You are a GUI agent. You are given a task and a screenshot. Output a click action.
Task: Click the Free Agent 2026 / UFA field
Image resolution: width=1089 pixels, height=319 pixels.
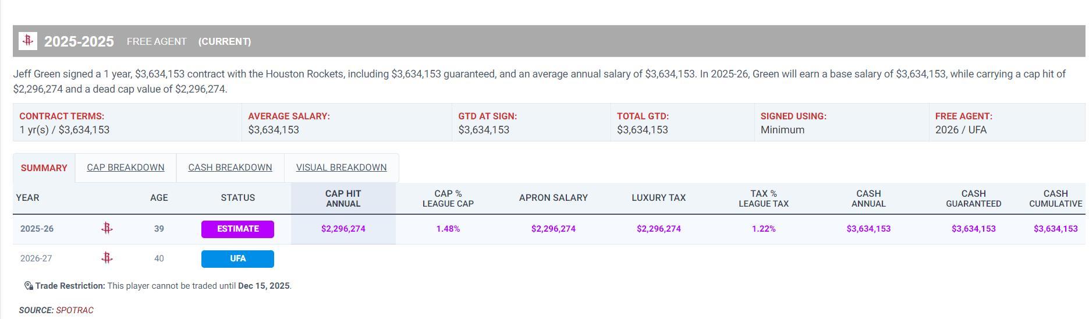click(961, 130)
